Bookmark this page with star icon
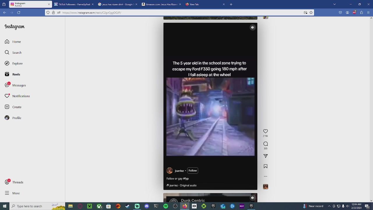 coord(311,13)
